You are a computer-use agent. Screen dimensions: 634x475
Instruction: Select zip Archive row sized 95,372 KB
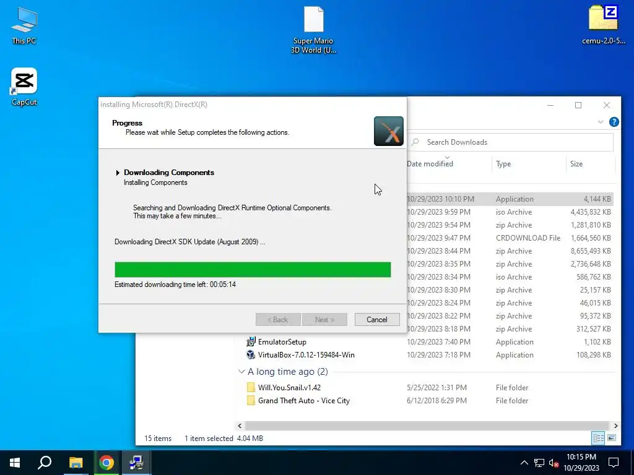(510, 316)
